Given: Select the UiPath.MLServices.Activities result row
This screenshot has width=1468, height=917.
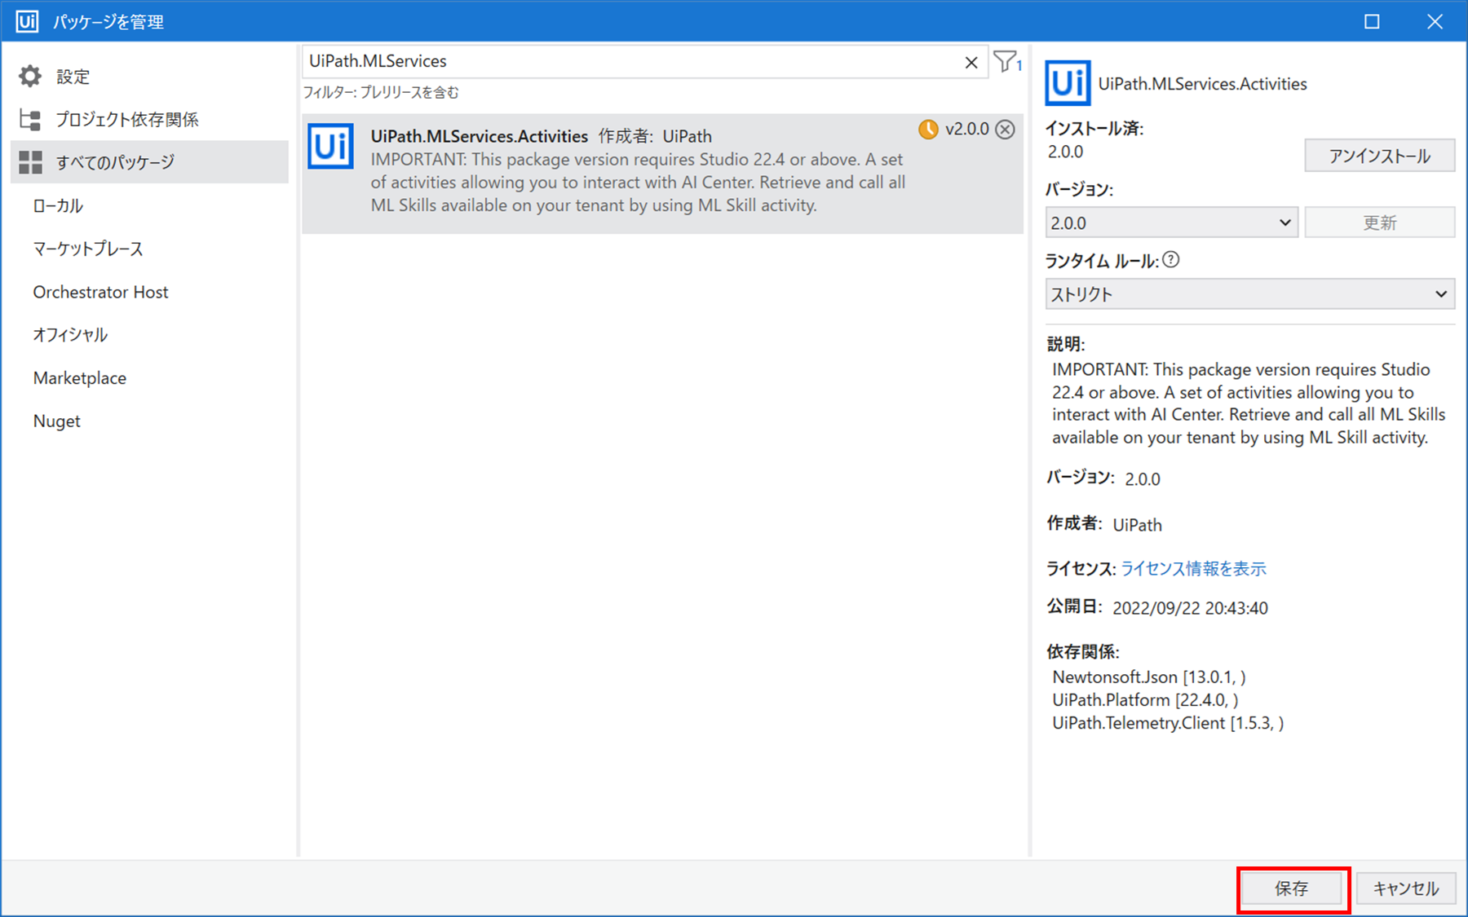Looking at the screenshot, I should (662, 174).
